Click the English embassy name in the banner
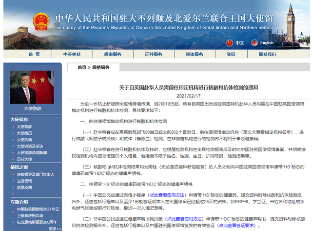 165,27
